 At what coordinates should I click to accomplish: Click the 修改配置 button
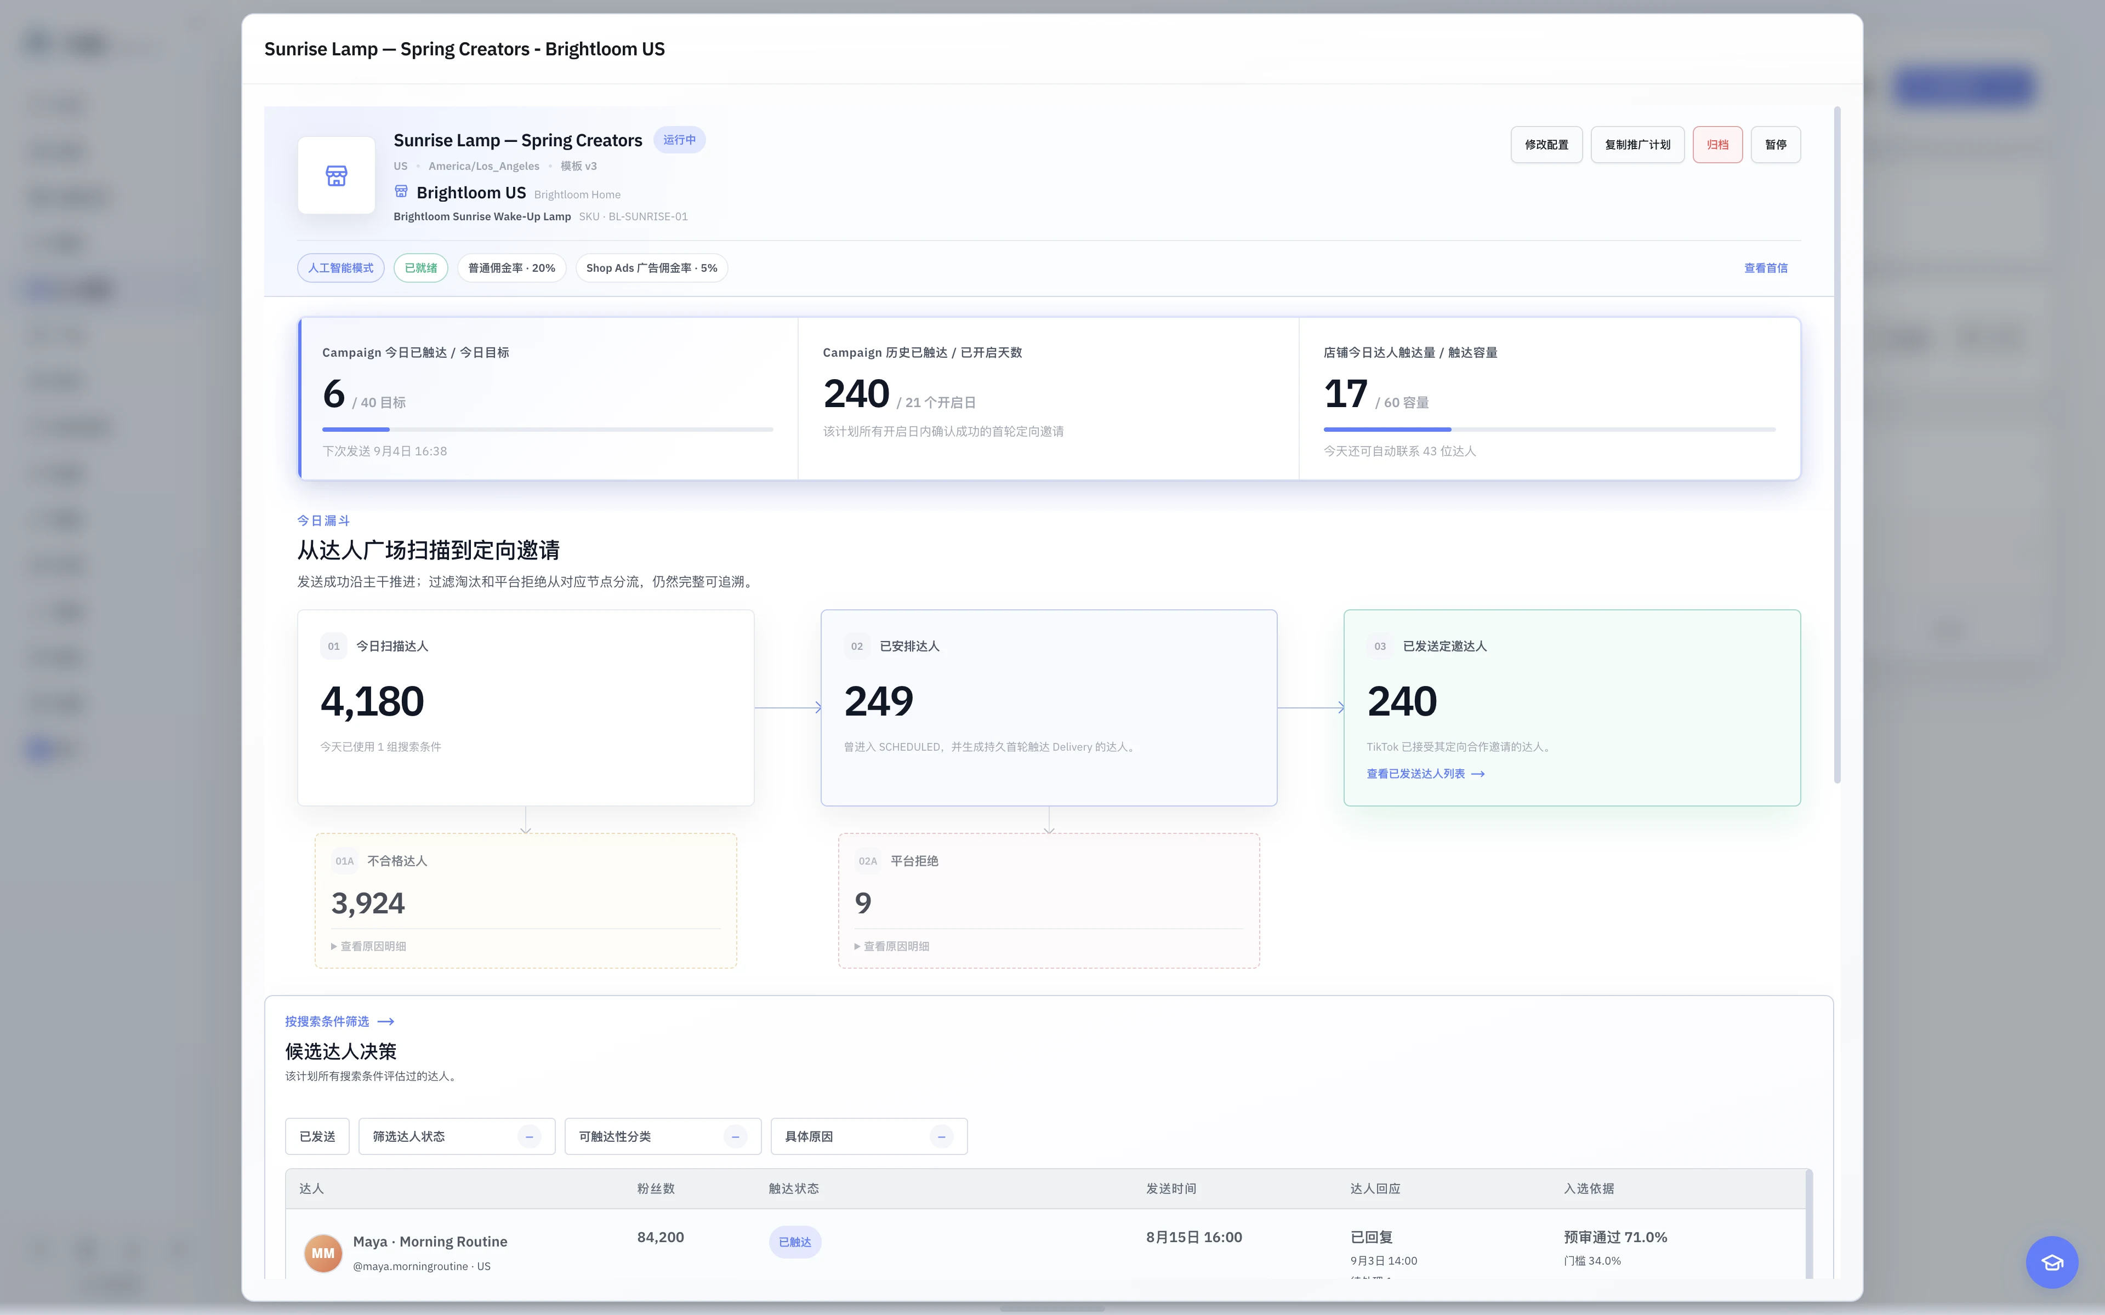coord(1546,144)
